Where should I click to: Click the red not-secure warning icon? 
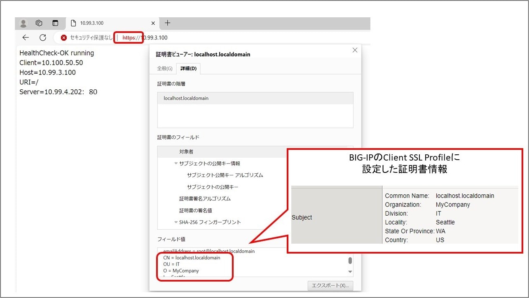(x=64, y=37)
